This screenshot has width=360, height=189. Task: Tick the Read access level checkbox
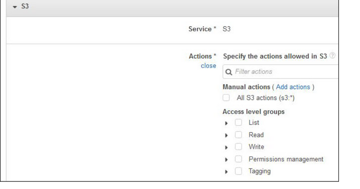pyautogui.click(x=238, y=135)
